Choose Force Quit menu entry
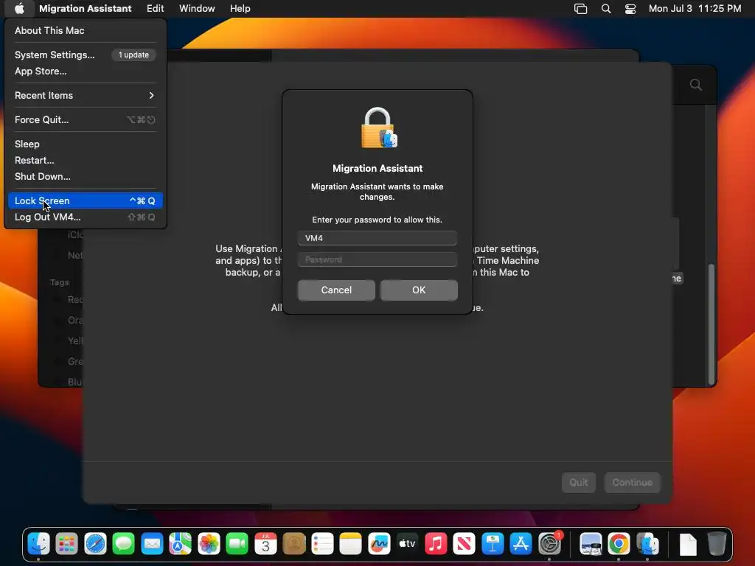The width and height of the screenshot is (755, 566). 86,120
